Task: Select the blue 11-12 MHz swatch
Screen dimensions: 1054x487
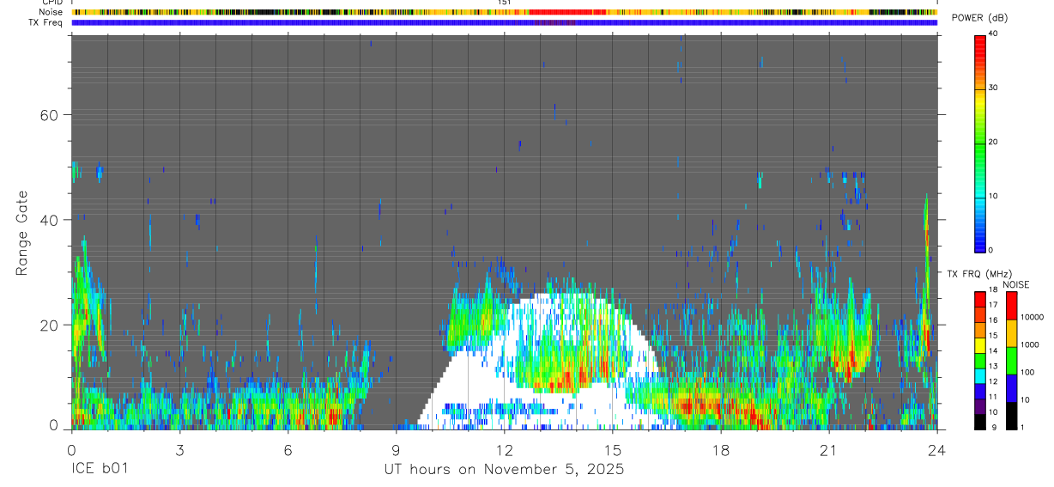Action: pos(979,391)
